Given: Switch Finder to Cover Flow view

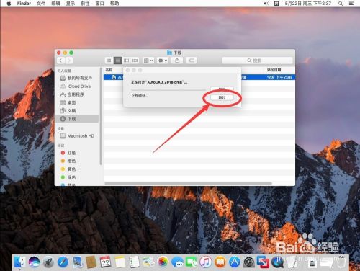Looking at the screenshot, I should [135, 61].
